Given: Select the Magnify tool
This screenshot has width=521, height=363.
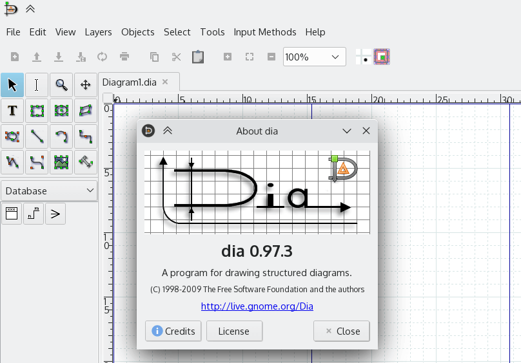Looking at the screenshot, I should coord(61,85).
